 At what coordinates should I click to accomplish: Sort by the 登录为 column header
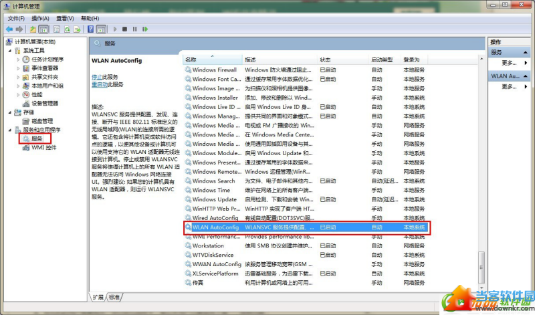[415, 60]
